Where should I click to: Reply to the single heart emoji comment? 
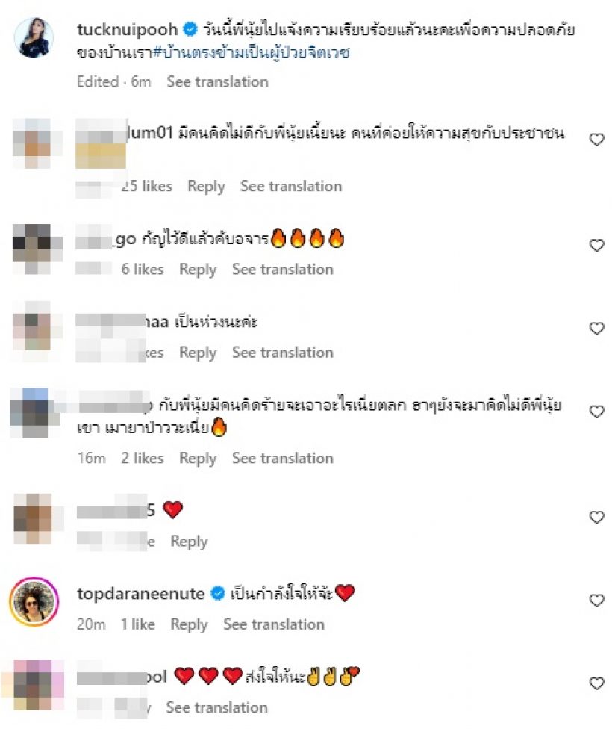coord(189,542)
